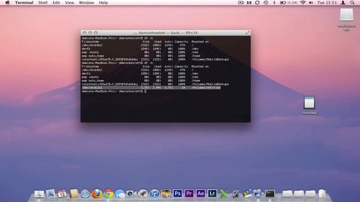Open Launchpad rocket icon in dock

pyautogui.click(x=143, y=194)
